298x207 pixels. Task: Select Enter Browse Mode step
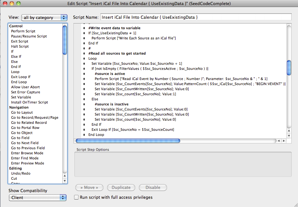pos(27,153)
